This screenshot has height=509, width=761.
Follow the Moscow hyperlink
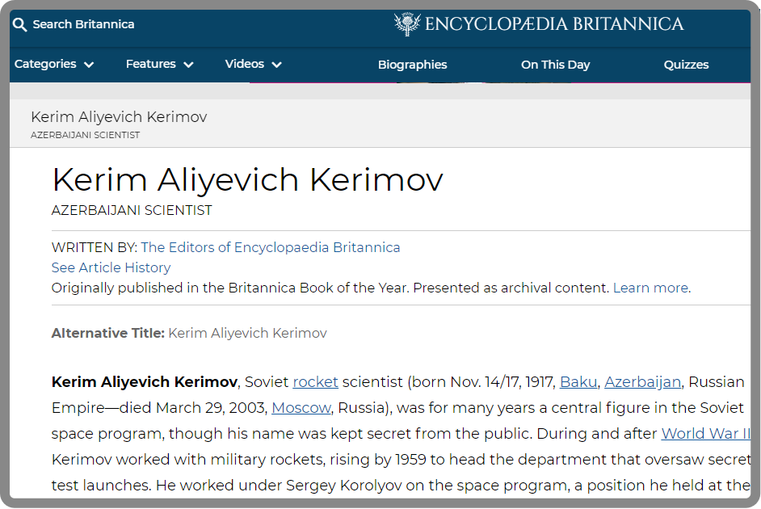coord(301,407)
